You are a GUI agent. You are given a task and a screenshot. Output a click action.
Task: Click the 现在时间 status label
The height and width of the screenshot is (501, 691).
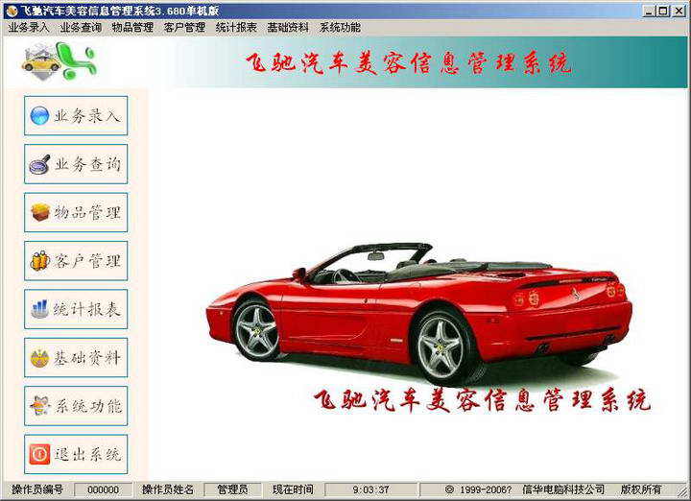click(293, 489)
